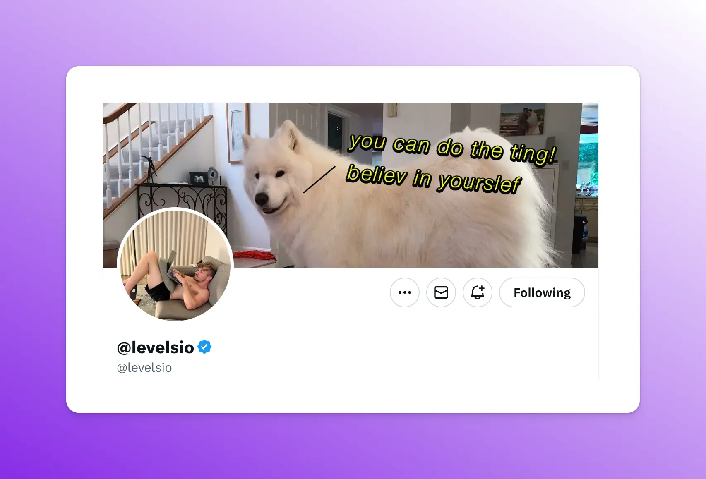Viewport: 706px width, 479px height.
Task: Click the gray @levelsio handle text
Action: click(144, 367)
